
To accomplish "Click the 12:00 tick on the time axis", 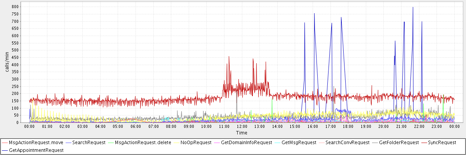I will [x=242, y=126].
